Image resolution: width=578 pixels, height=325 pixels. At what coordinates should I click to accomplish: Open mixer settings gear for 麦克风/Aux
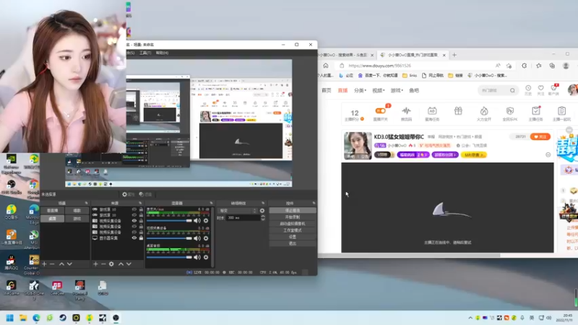click(206, 221)
